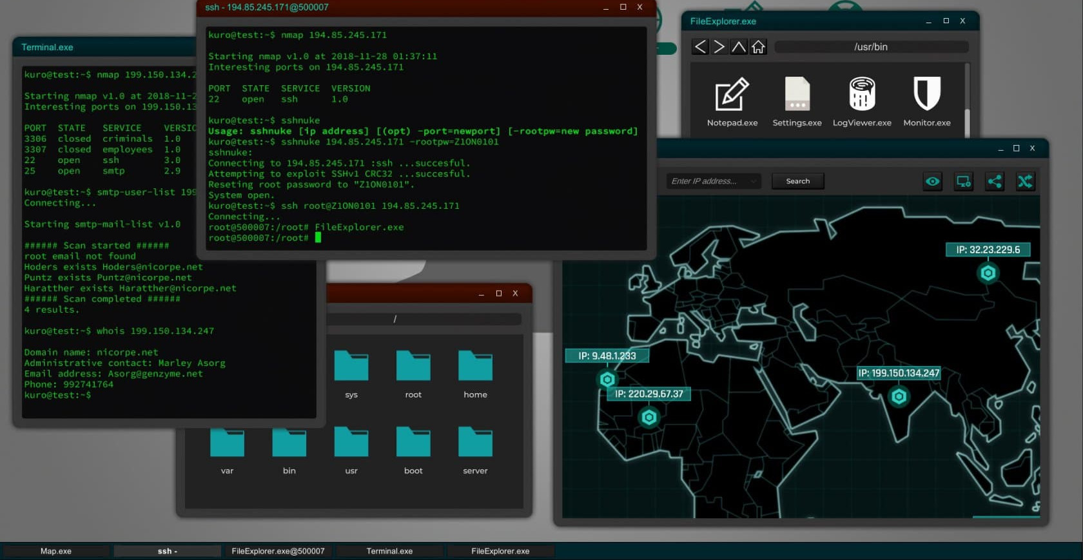Expand the IP address dropdown arrow

[x=753, y=182]
